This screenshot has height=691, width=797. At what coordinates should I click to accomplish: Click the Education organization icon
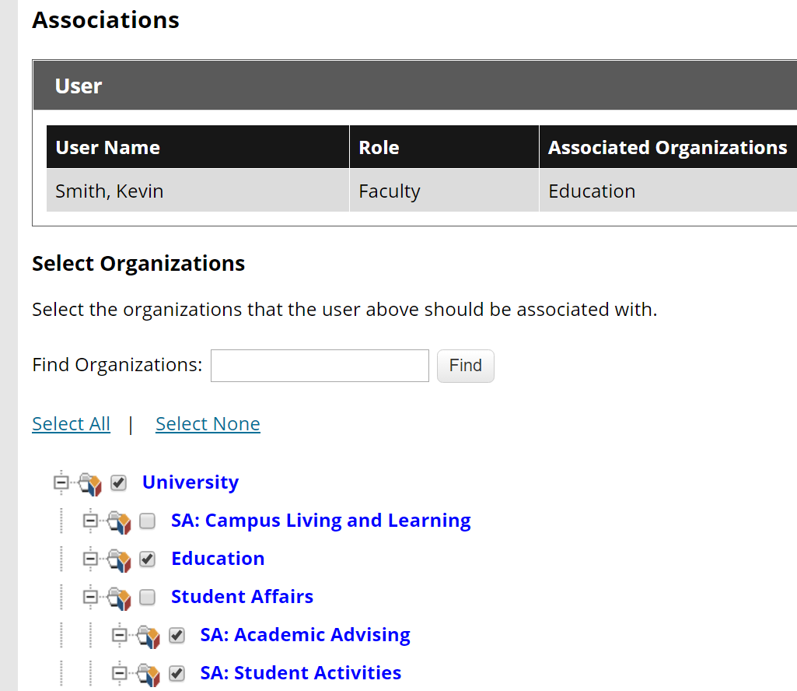click(120, 559)
